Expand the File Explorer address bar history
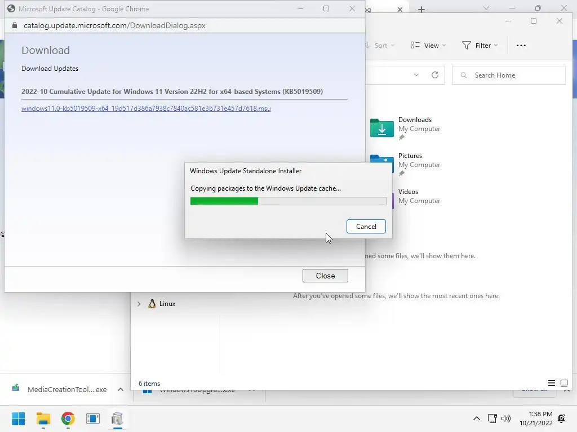577x432 pixels. coord(416,75)
